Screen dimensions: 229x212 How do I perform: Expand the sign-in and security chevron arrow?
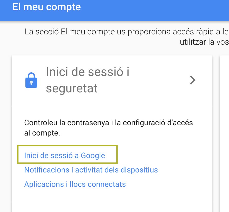193,80
